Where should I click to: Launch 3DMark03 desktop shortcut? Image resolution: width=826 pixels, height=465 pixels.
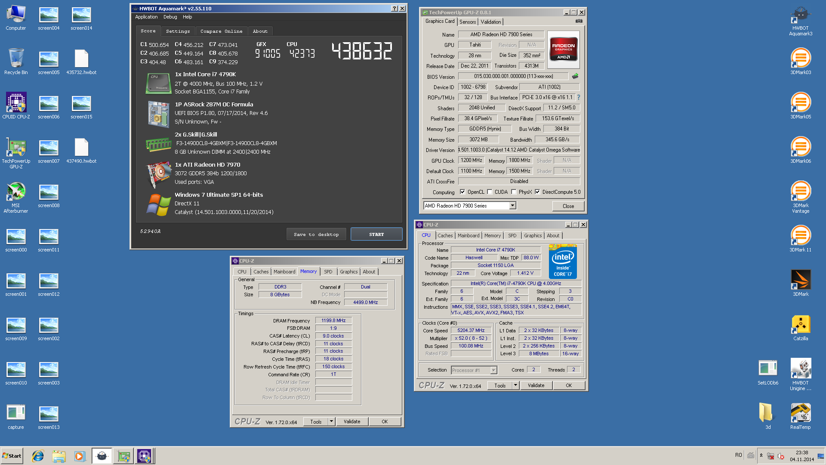(x=801, y=62)
